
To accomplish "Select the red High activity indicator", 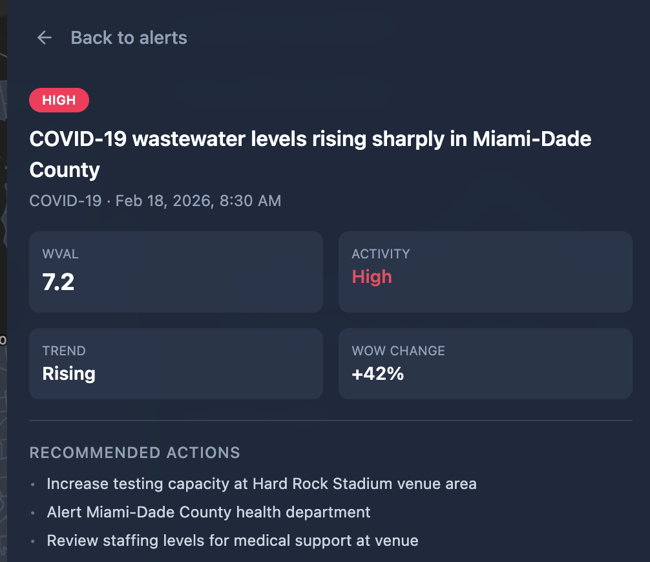I will click(372, 276).
